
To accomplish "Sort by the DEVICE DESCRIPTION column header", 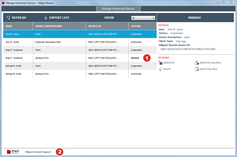I will coord(59,26).
